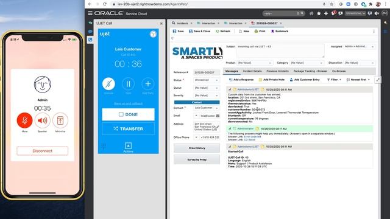
Task: Open chat notifications with red badge
Action: pos(333,13)
